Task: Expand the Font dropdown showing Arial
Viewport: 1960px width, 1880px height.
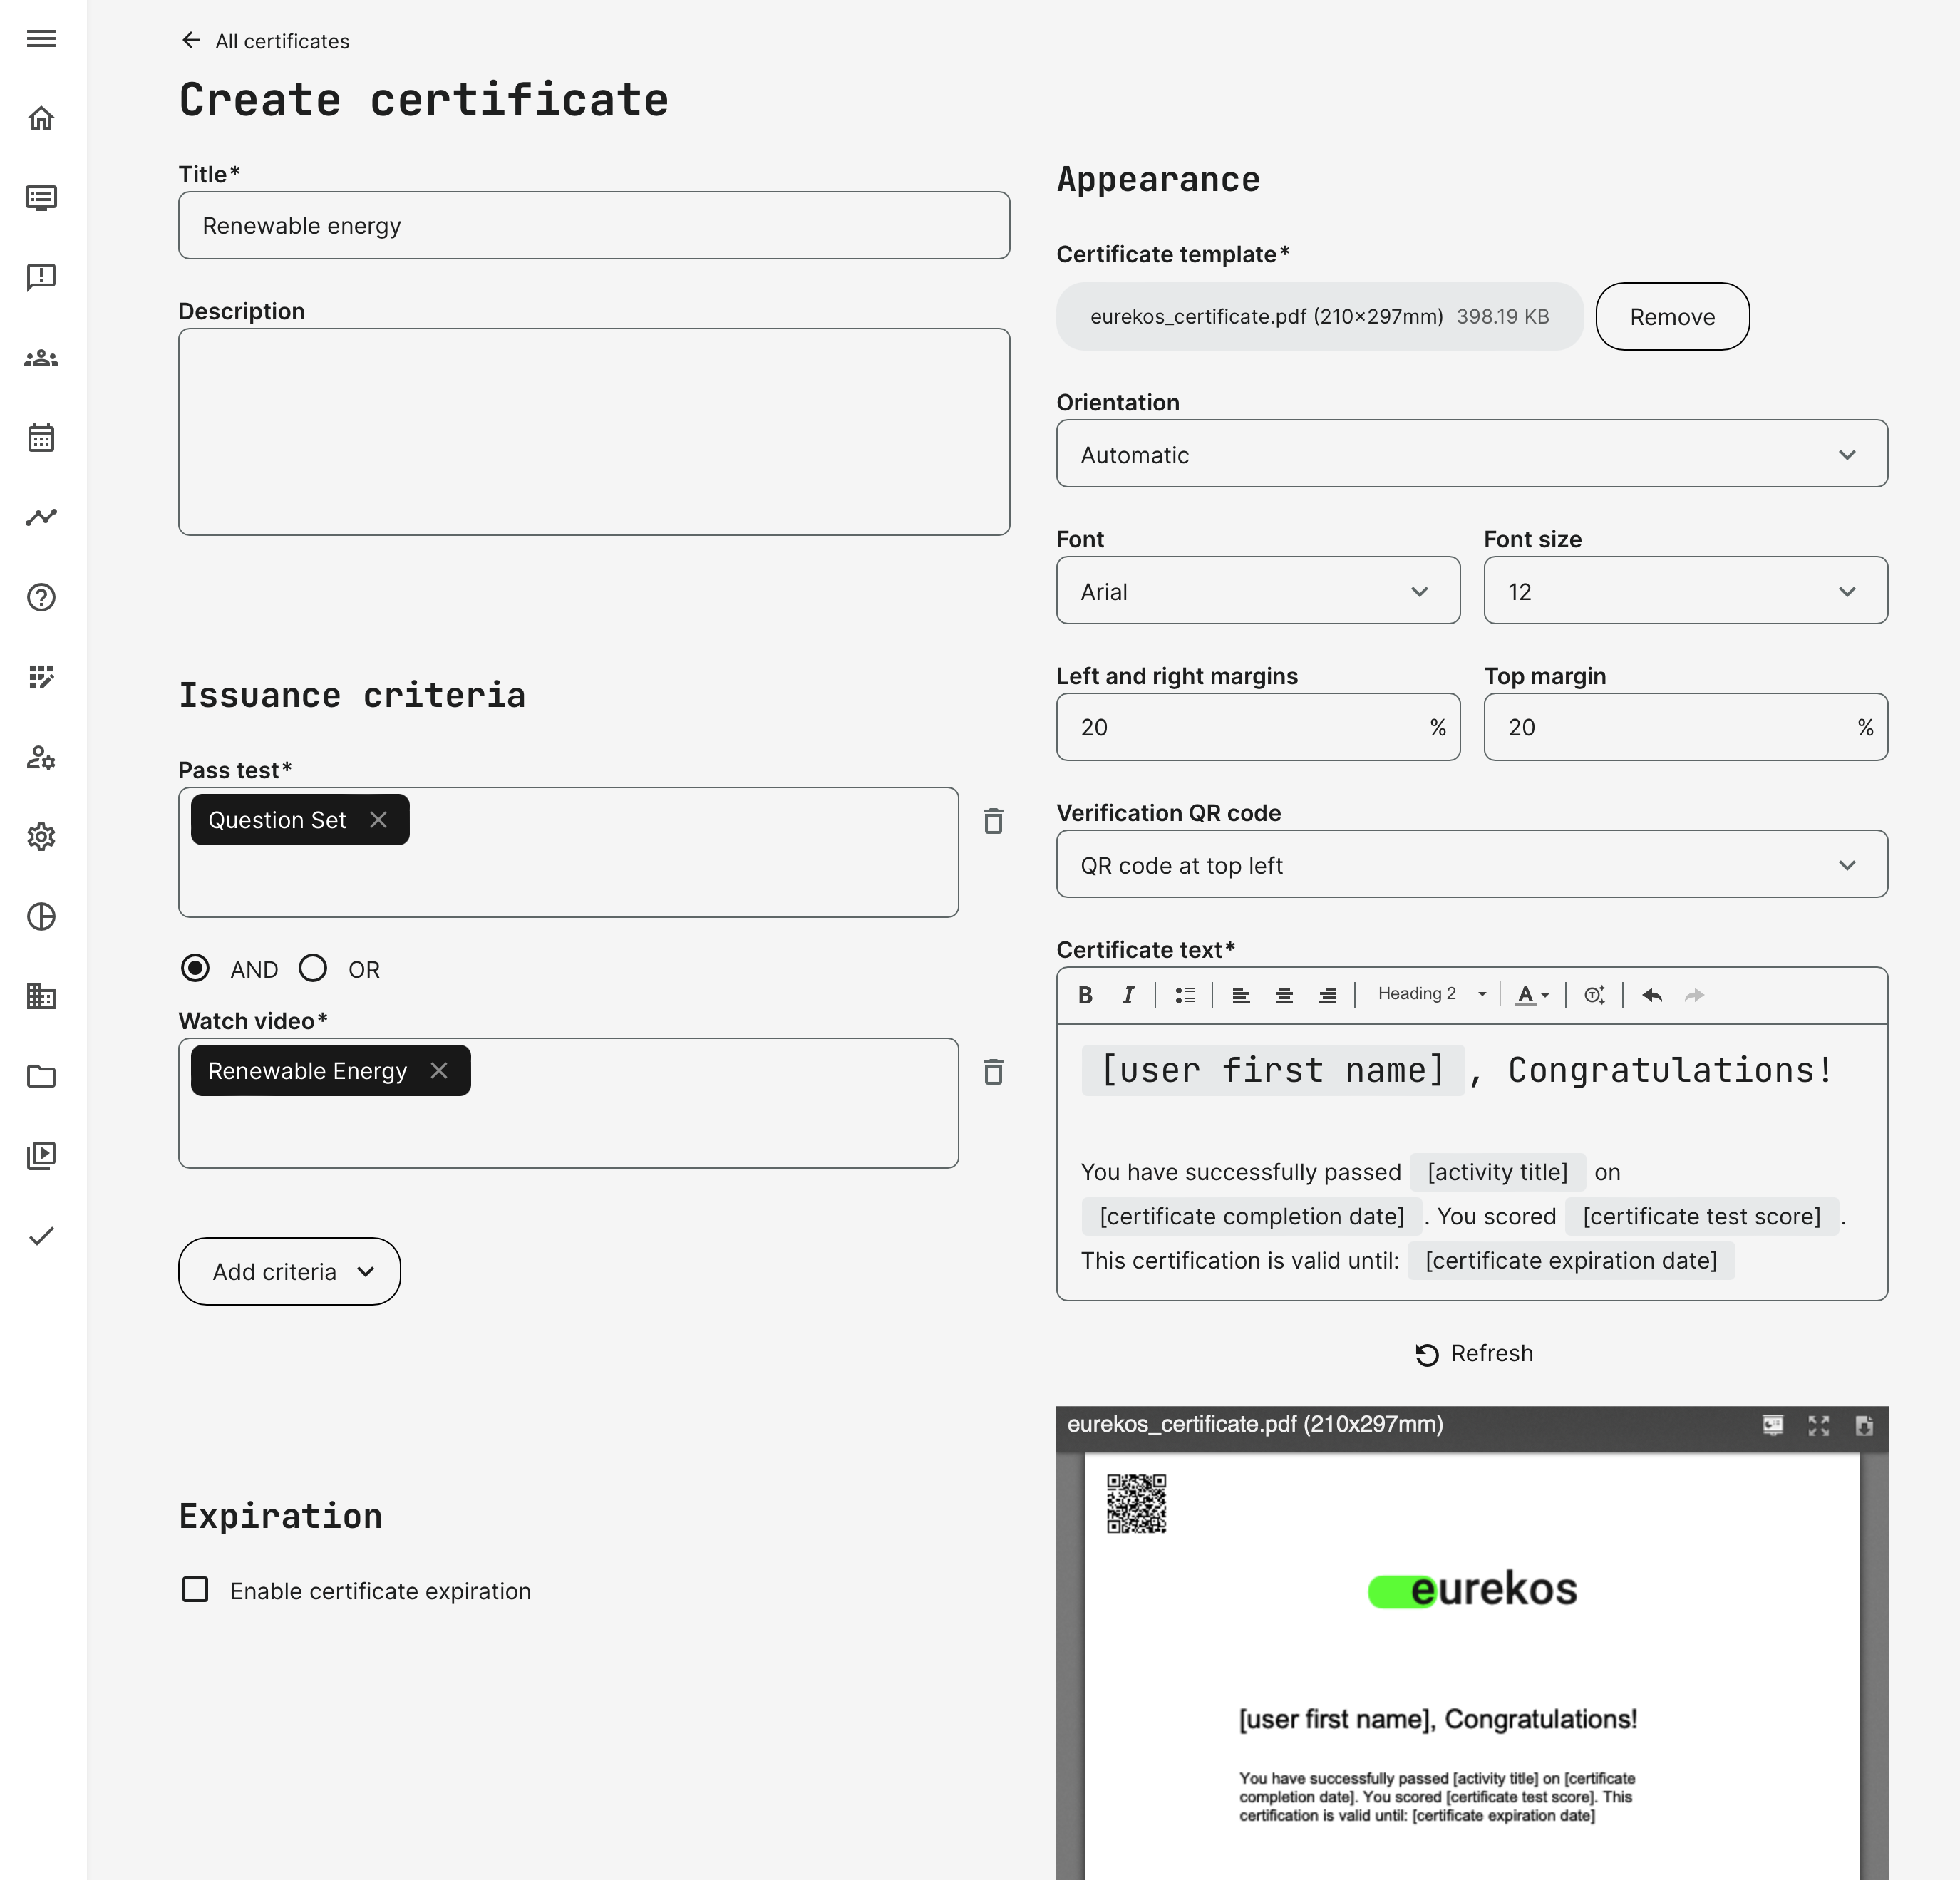Action: 1257,591
